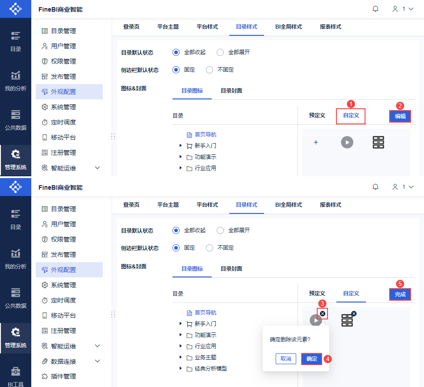Click the delete X on the server-rack icon
The height and width of the screenshot is (387, 424).
(354, 313)
